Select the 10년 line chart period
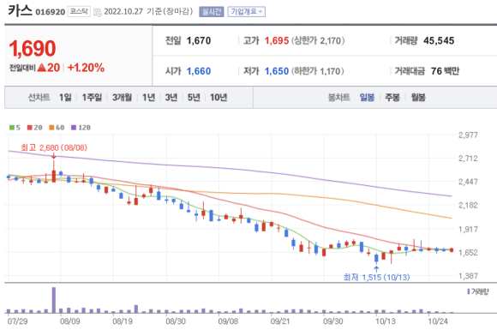The width and height of the screenshot is (497, 336). (219, 98)
